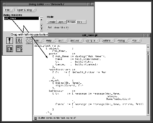Switch mode to Create

(52, 22)
